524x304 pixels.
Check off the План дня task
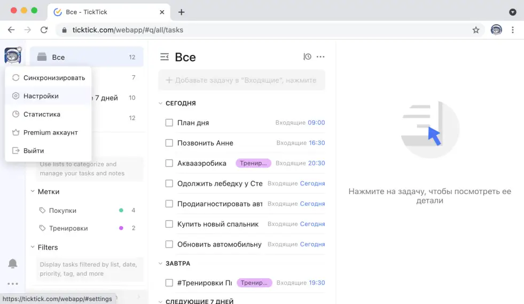[x=169, y=123]
